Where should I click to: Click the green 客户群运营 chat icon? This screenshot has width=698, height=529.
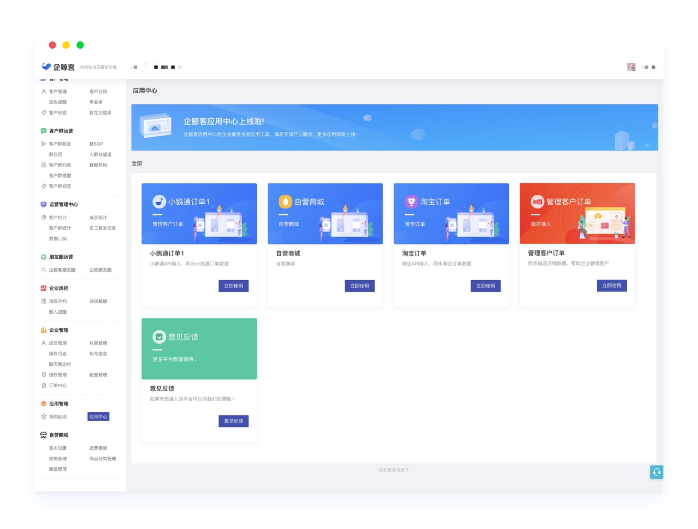(x=43, y=131)
